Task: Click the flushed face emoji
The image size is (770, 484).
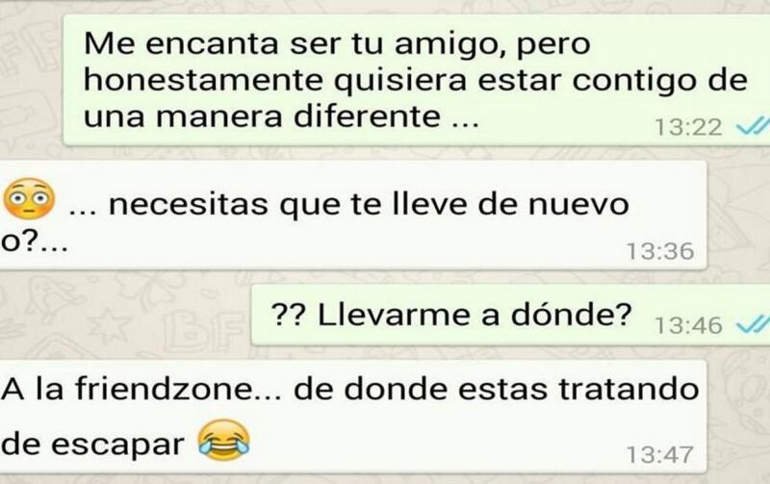Action: tap(29, 199)
